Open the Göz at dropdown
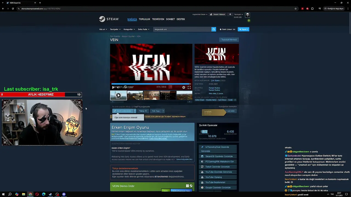The width and height of the screenshot is (351, 197). coord(103,29)
